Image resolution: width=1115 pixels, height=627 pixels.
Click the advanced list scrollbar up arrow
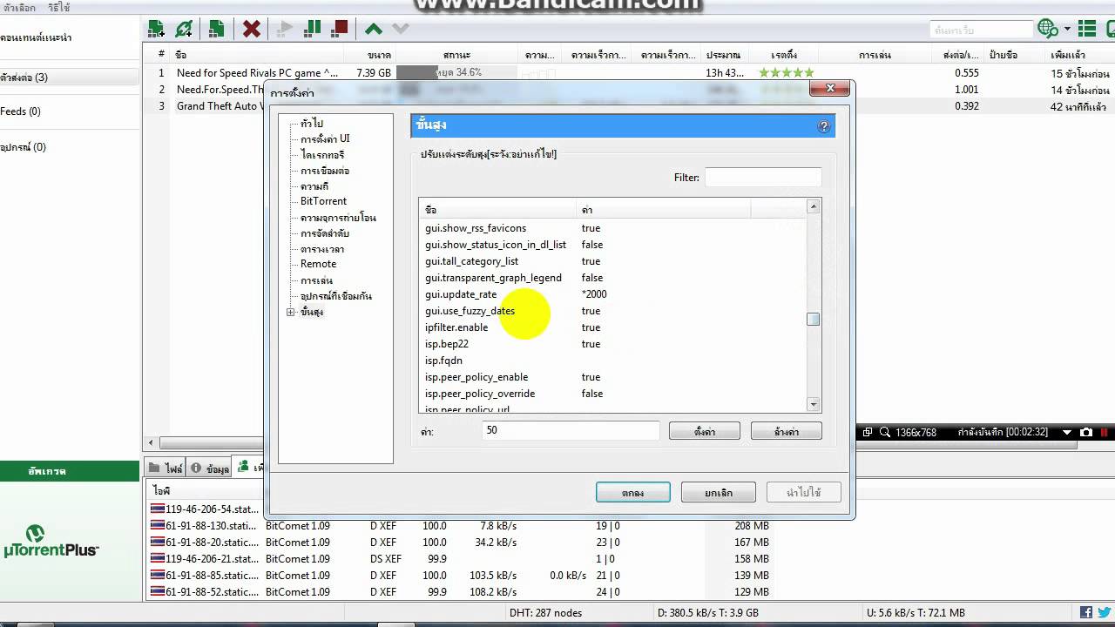[x=814, y=207]
